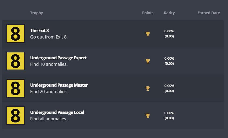The height and width of the screenshot is (138, 228).
Task: Click gold trophy icon for Underground Passage Master
Action: pos(148,88)
